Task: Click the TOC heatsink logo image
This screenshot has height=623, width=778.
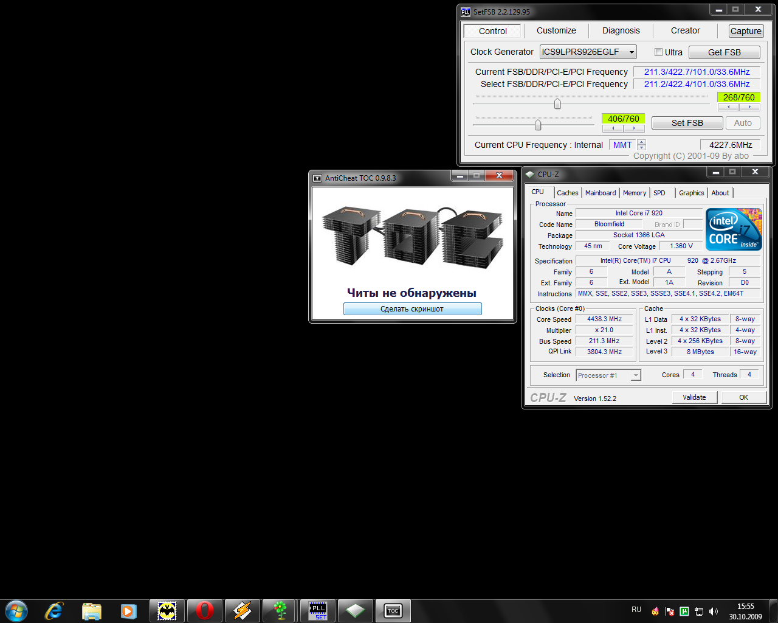Action: [413, 238]
